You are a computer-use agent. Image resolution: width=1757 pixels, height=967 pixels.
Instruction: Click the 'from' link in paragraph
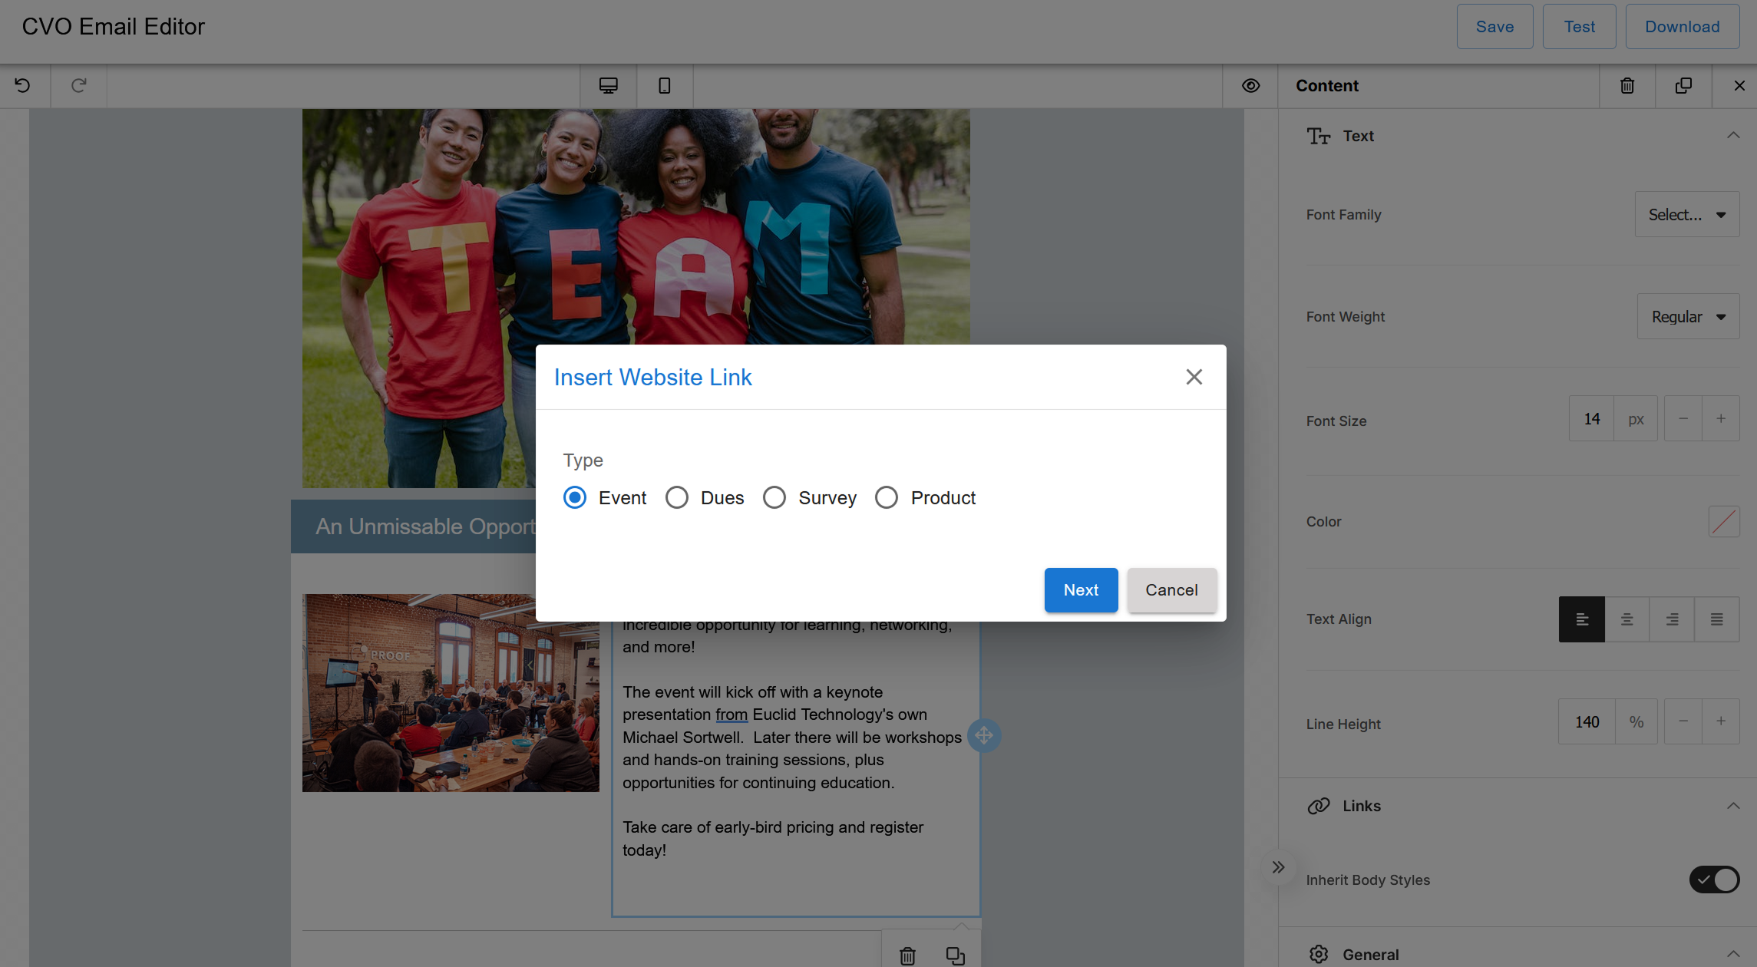click(x=731, y=715)
